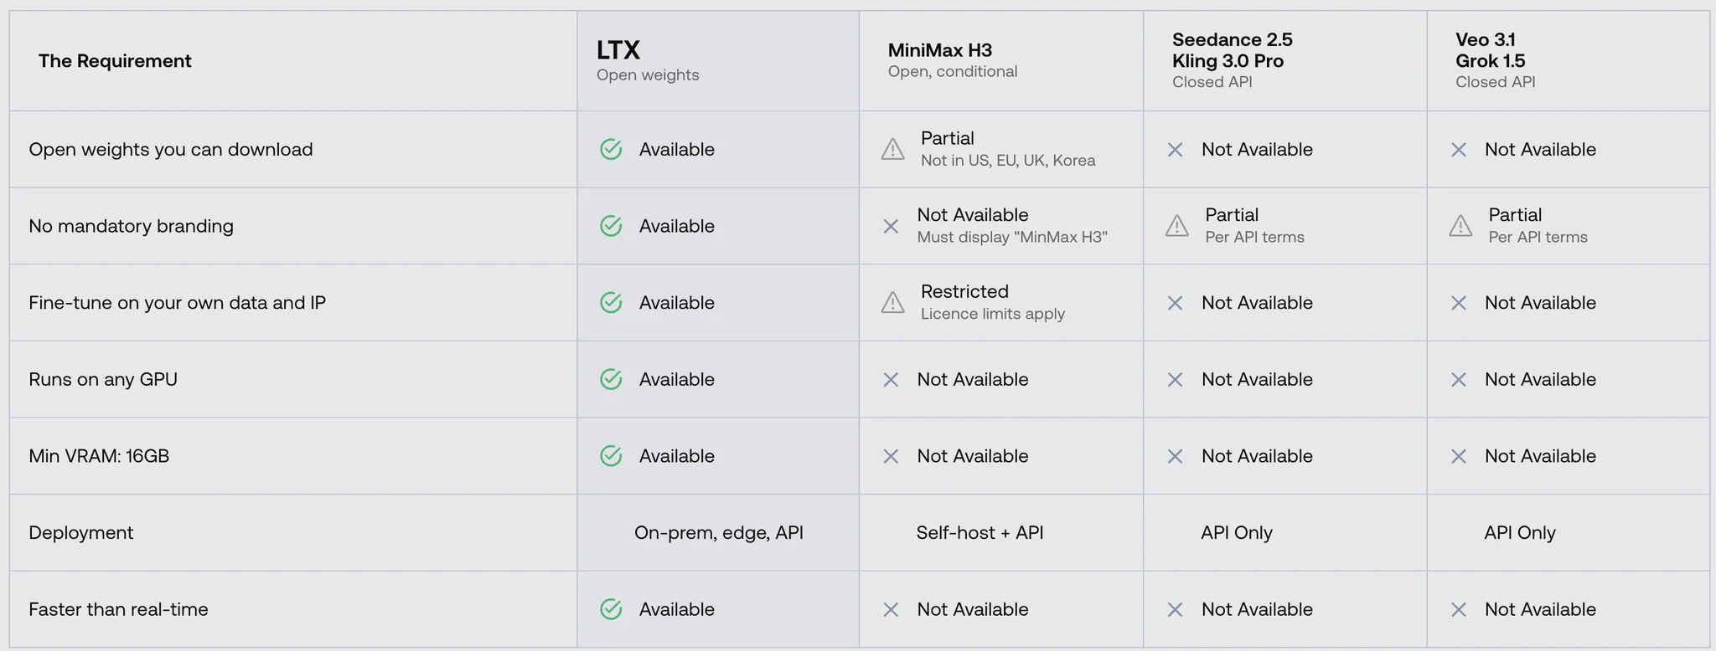Click X icon next to Must display MinMax H3
This screenshot has height=651, width=1716.
pos(891,227)
